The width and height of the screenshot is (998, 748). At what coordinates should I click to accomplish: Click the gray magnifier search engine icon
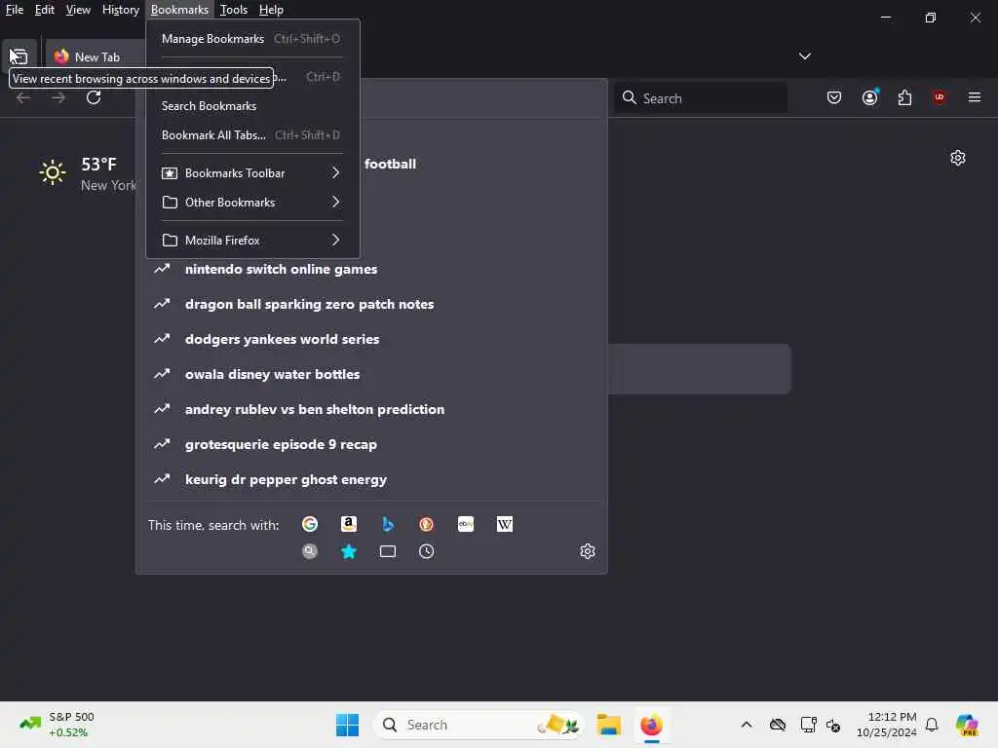(x=310, y=551)
